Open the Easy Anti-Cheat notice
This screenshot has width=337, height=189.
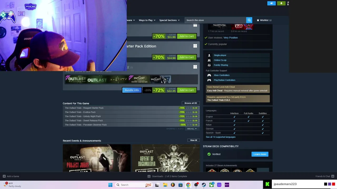click(x=238, y=89)
